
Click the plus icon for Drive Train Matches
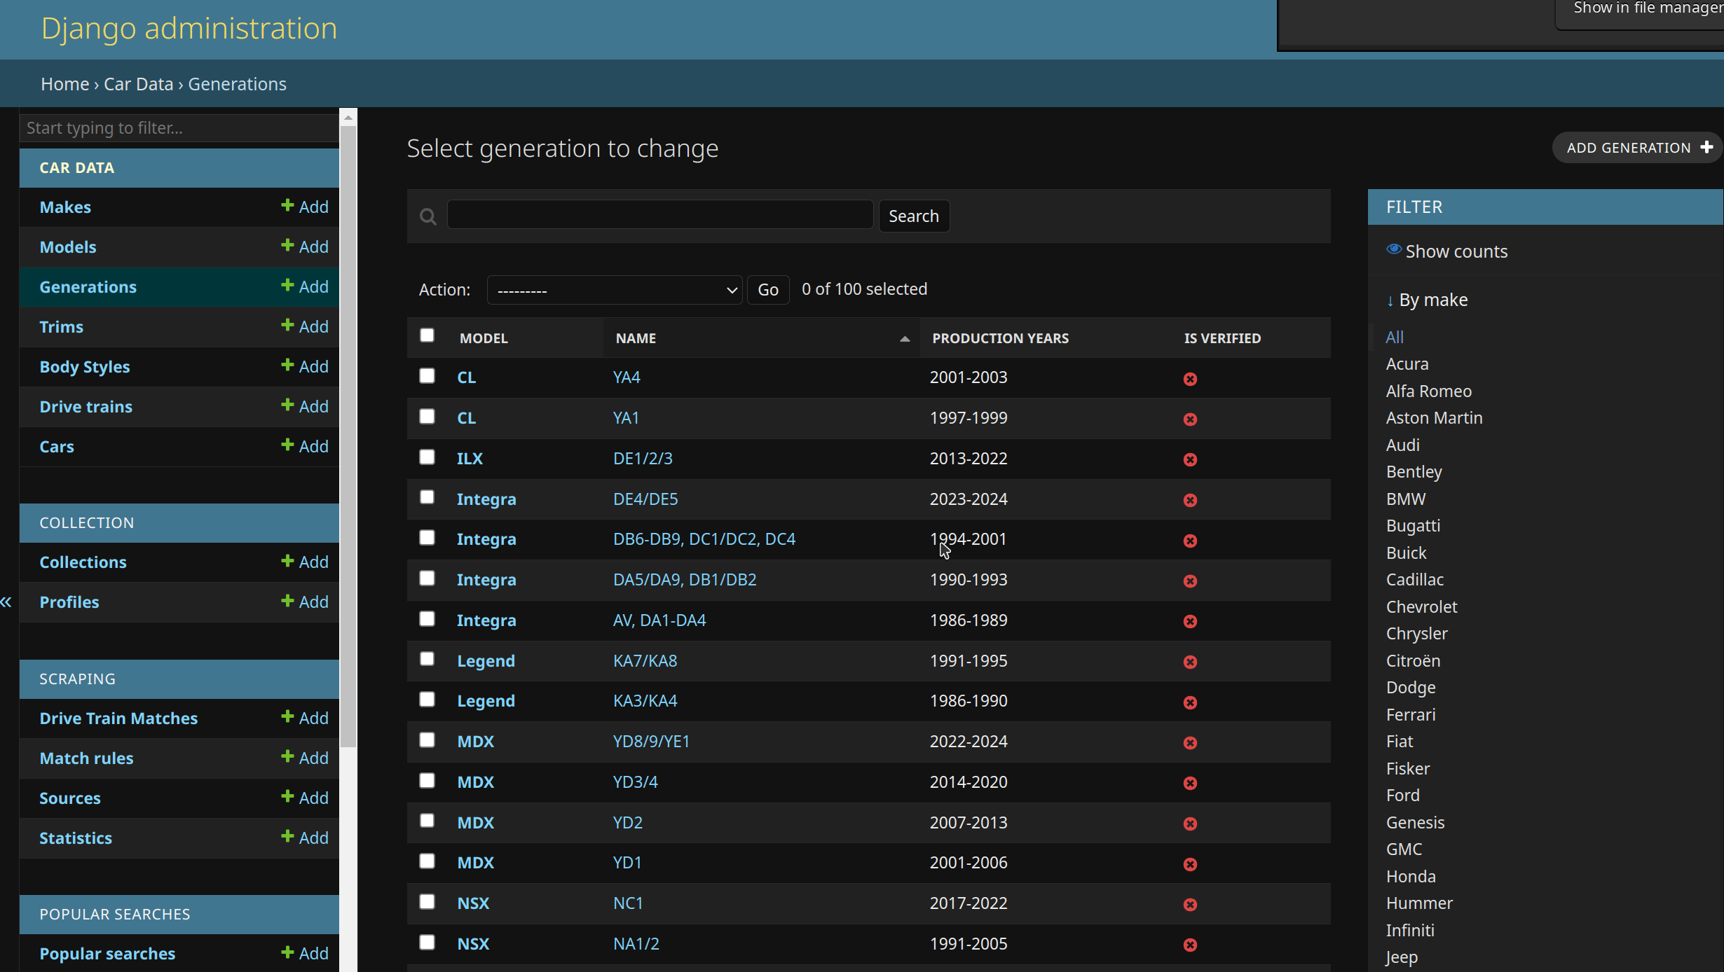[x=287, y=716]
